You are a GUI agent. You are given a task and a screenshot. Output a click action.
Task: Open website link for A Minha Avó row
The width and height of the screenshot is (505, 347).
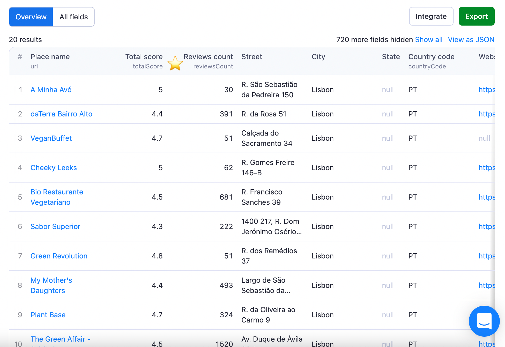(486, 90)
